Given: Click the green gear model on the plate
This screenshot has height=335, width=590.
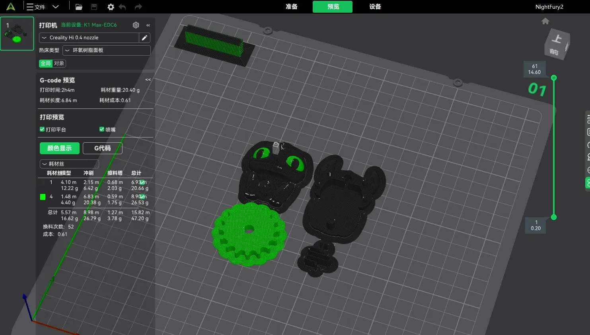Looking at the screenshot, I should (249, 234).
